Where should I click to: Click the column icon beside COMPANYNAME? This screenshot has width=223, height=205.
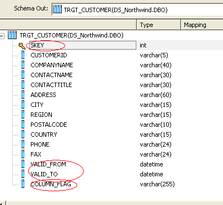(x=23, y=65)
